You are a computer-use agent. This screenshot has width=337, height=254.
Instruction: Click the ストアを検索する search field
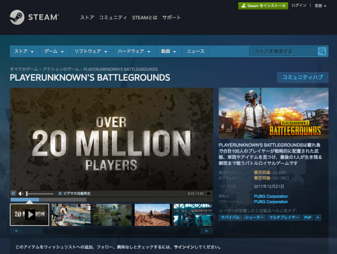(283, 51)
